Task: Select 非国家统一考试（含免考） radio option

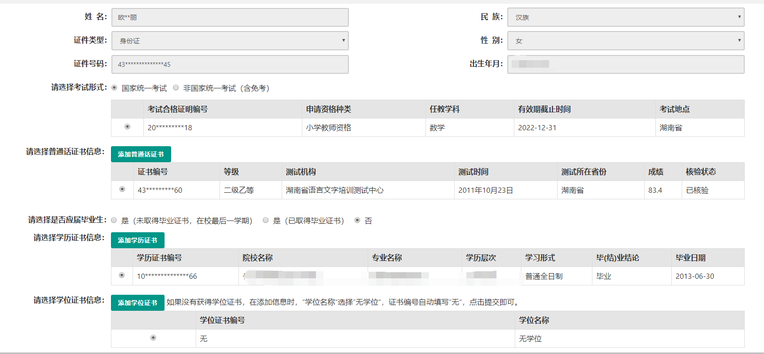Action: click(x=176, y=88)
